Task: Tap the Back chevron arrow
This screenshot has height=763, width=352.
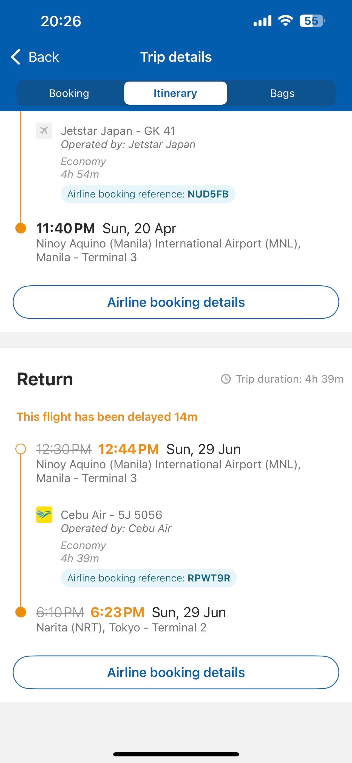Action: point(16,57)
